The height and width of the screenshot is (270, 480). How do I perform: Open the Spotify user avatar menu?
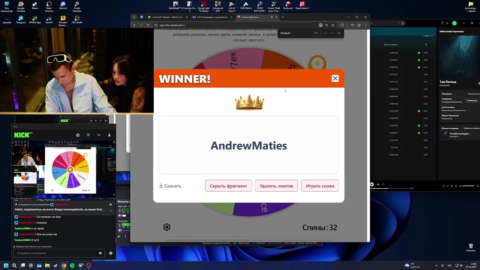tap(454, 23)
